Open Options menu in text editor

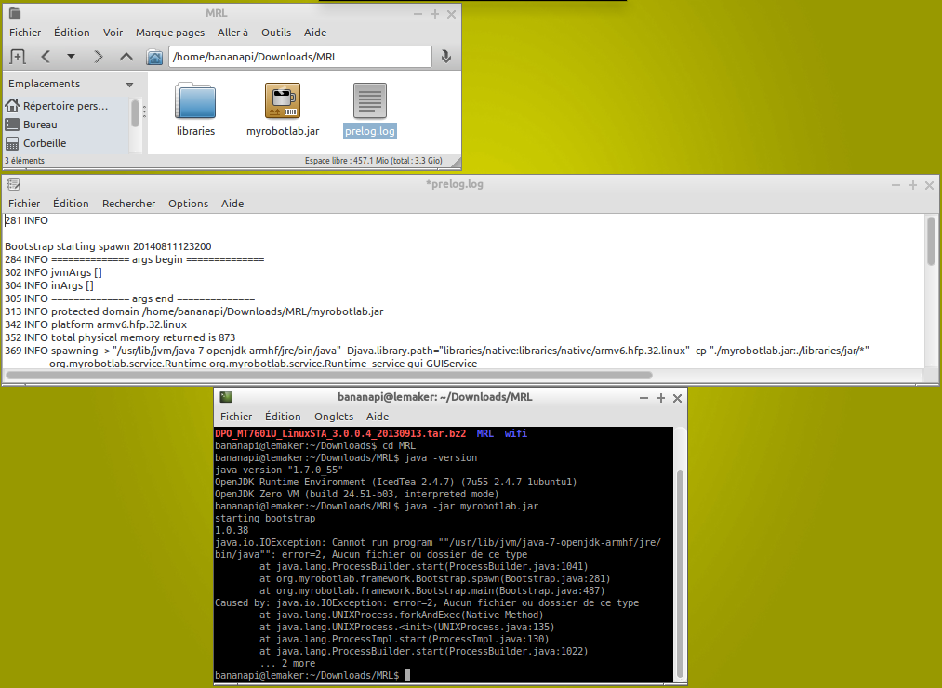pos(188,204)
